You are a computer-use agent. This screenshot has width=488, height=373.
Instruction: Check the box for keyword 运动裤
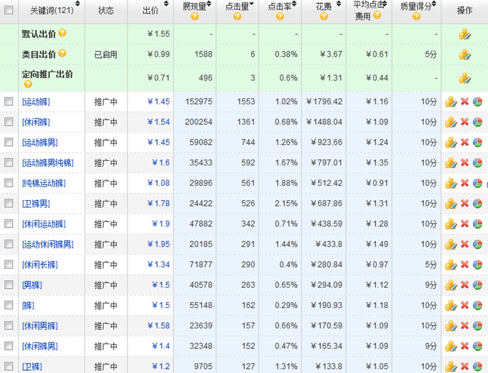pos(9,101)
